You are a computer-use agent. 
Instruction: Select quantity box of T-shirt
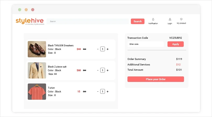103,92
